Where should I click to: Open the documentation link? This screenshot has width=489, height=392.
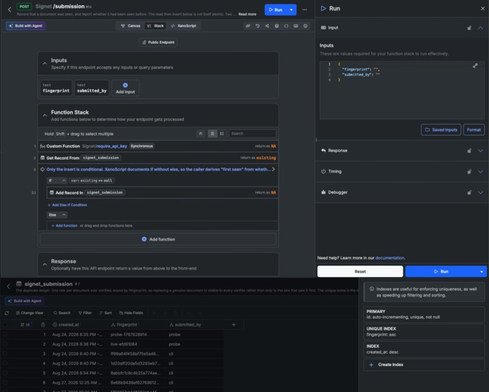coord(389,258)
